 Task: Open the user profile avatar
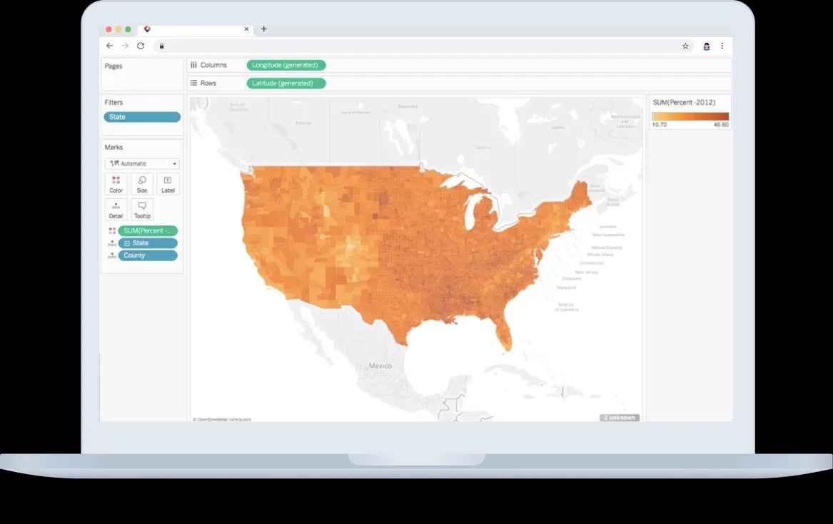click(x=707, y=46)
